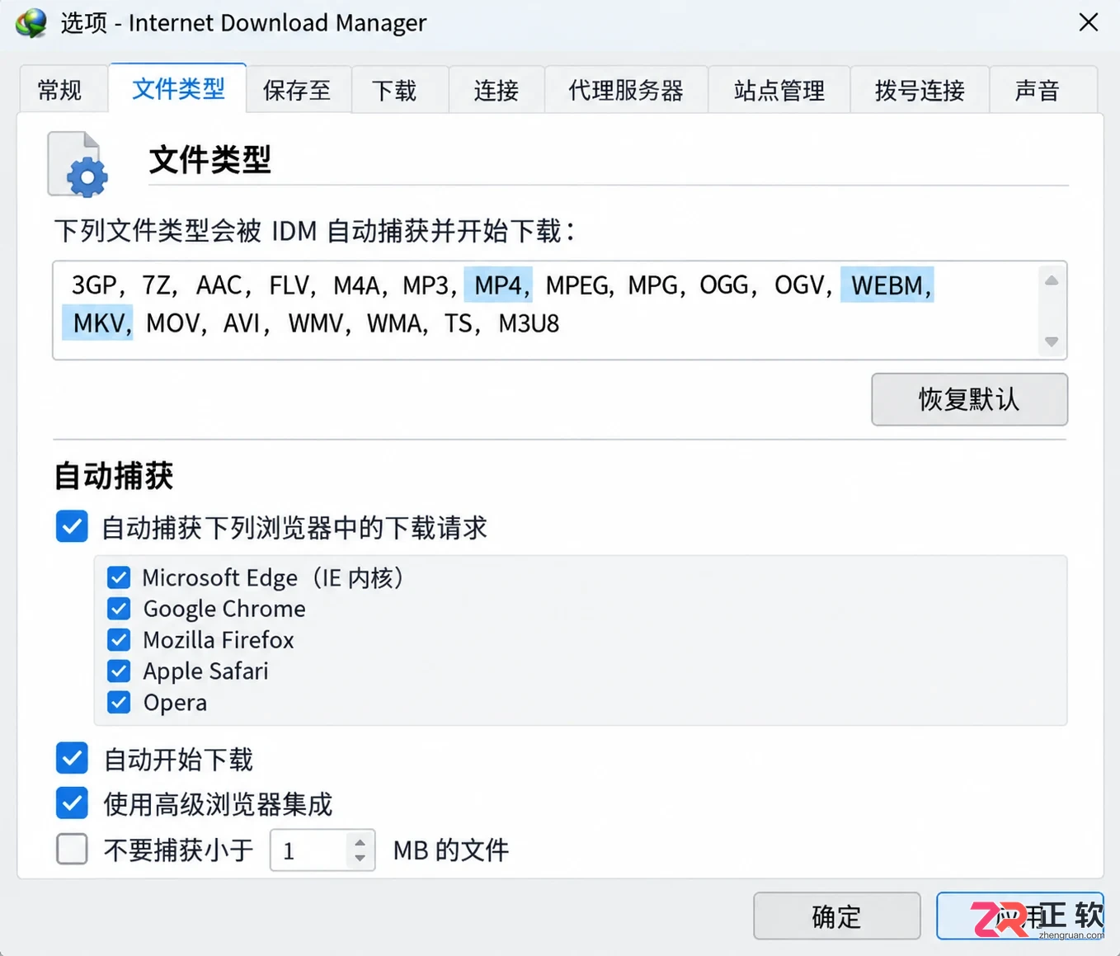Switch to the 常规 tab
This screenshot has height=956, width=1120.
(63, 90)
